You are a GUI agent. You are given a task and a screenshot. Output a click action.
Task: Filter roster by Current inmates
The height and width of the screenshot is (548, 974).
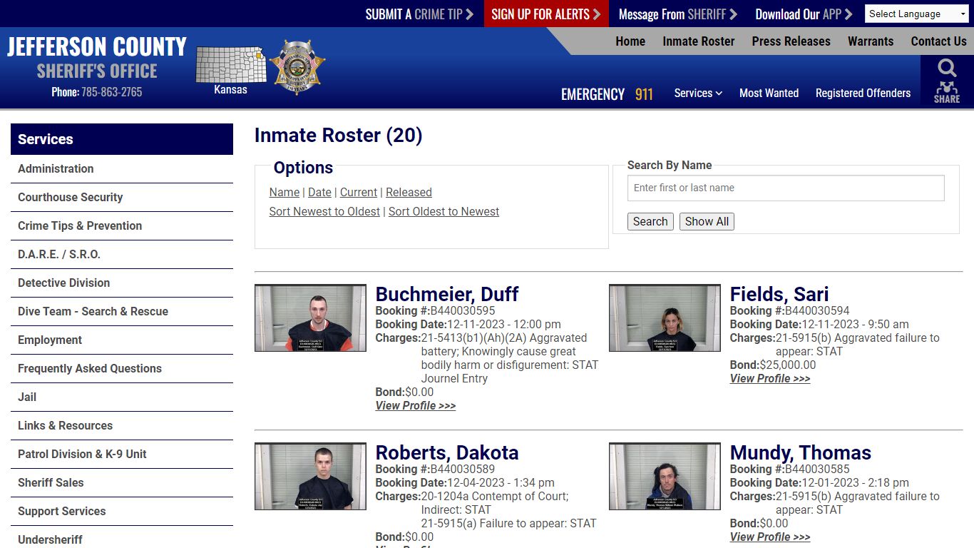point(358,192)
